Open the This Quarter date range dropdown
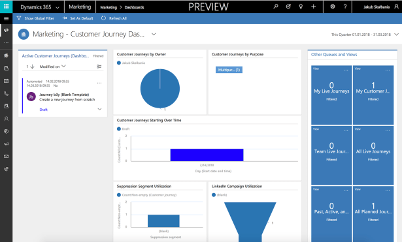Image resolution: width=402 pixels, height=242 pixels. 396,35
